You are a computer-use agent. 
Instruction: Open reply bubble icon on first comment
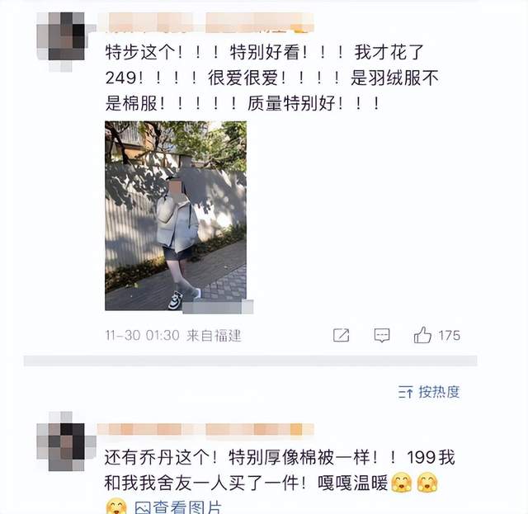point(382,336)
